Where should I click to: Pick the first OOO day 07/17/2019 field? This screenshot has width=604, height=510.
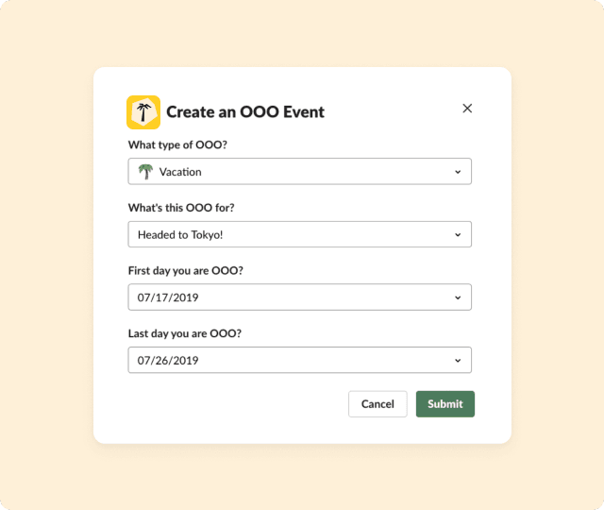coord(300,297)
